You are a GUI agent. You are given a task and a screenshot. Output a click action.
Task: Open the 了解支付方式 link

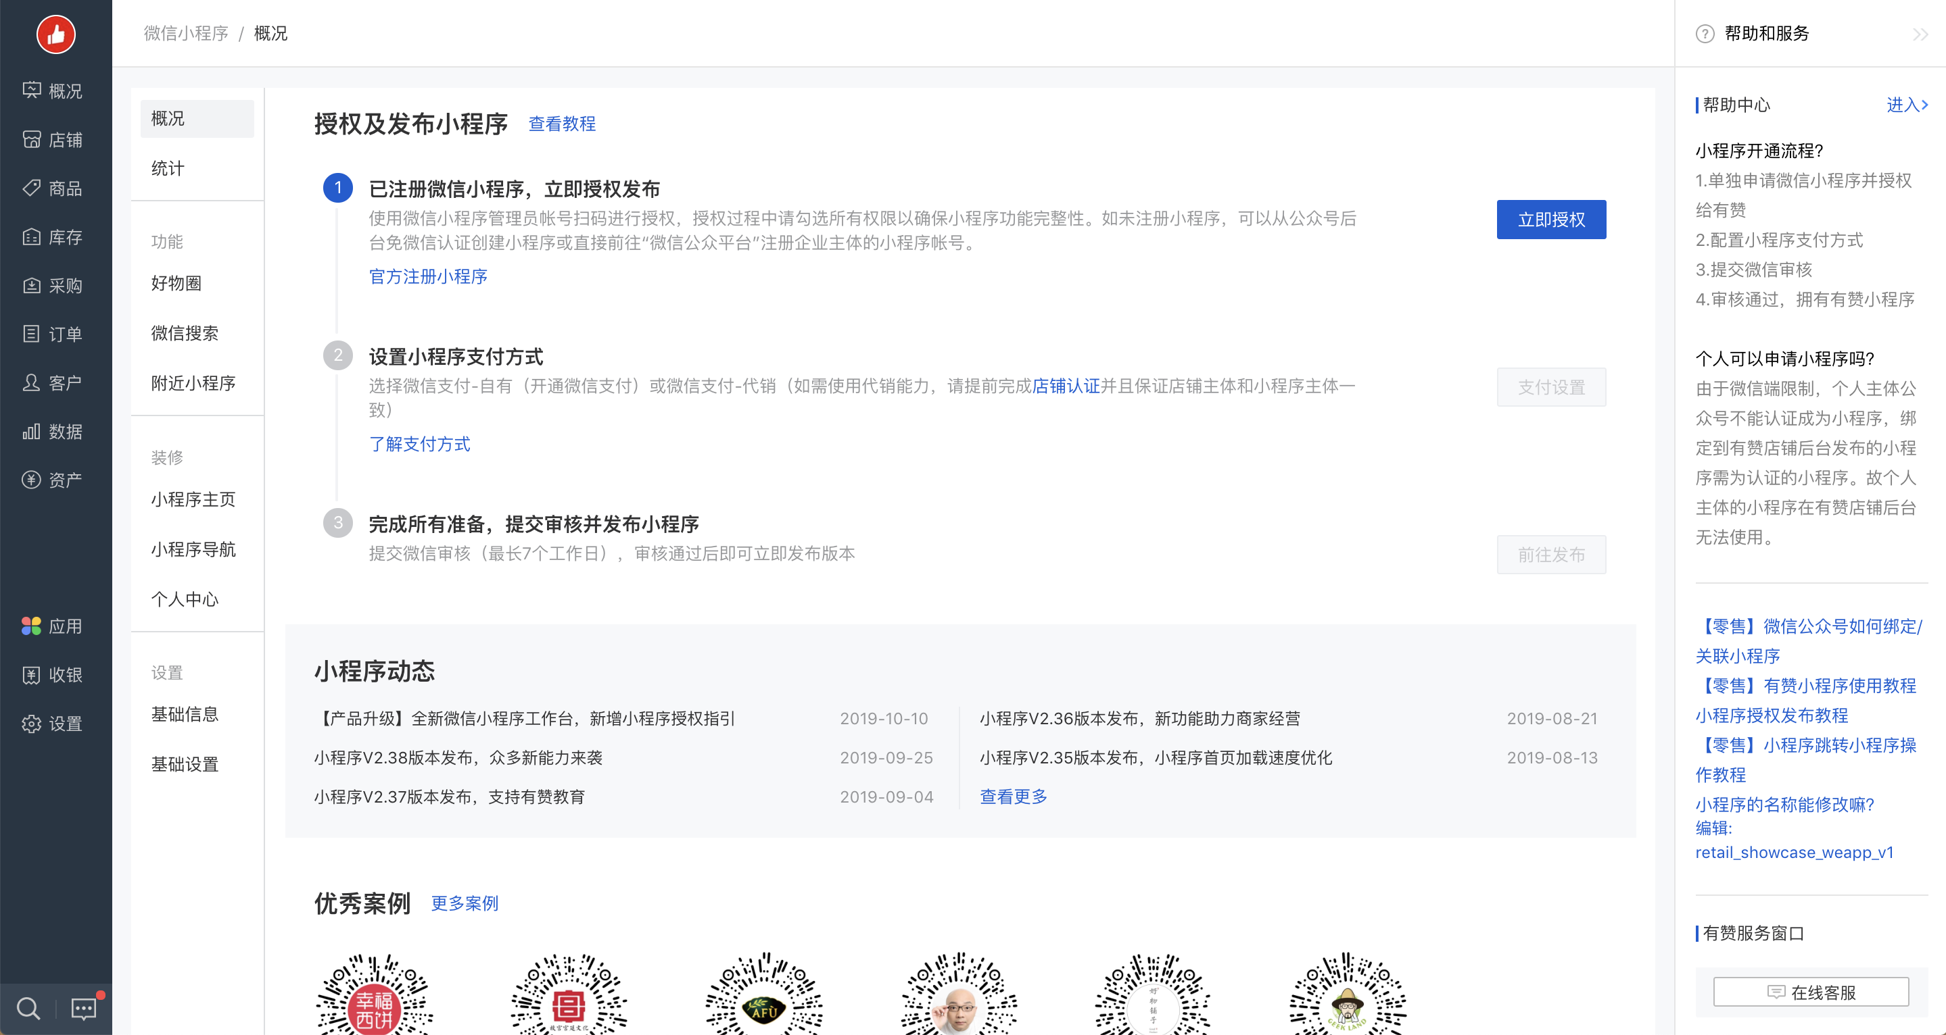click(x=419, y=444)
